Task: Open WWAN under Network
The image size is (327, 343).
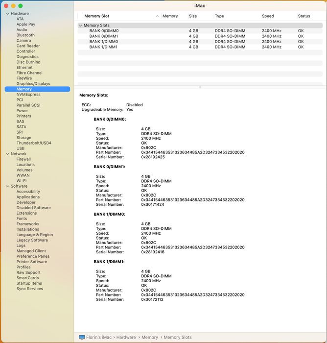Action: [23, 175]
